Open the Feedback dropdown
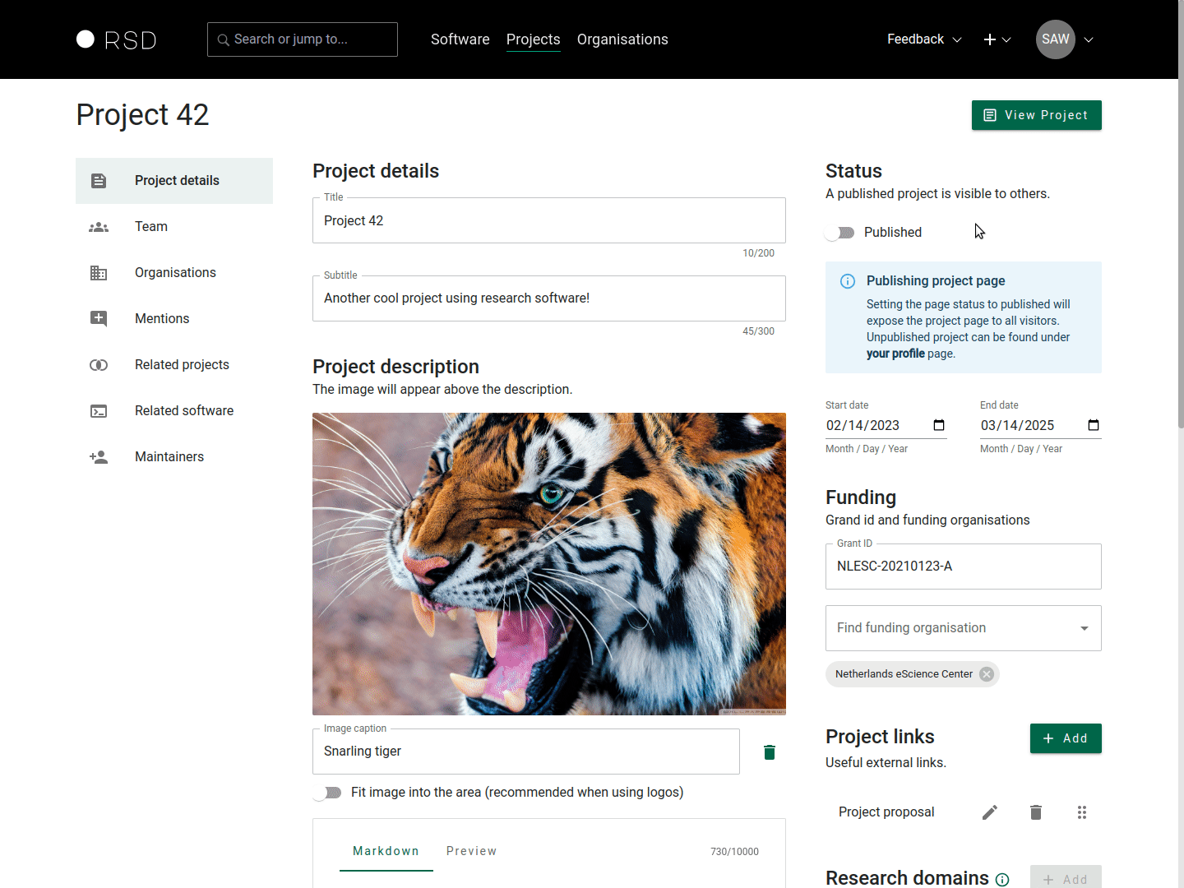Screen dimensions: 1184x888 coord(924,39)
